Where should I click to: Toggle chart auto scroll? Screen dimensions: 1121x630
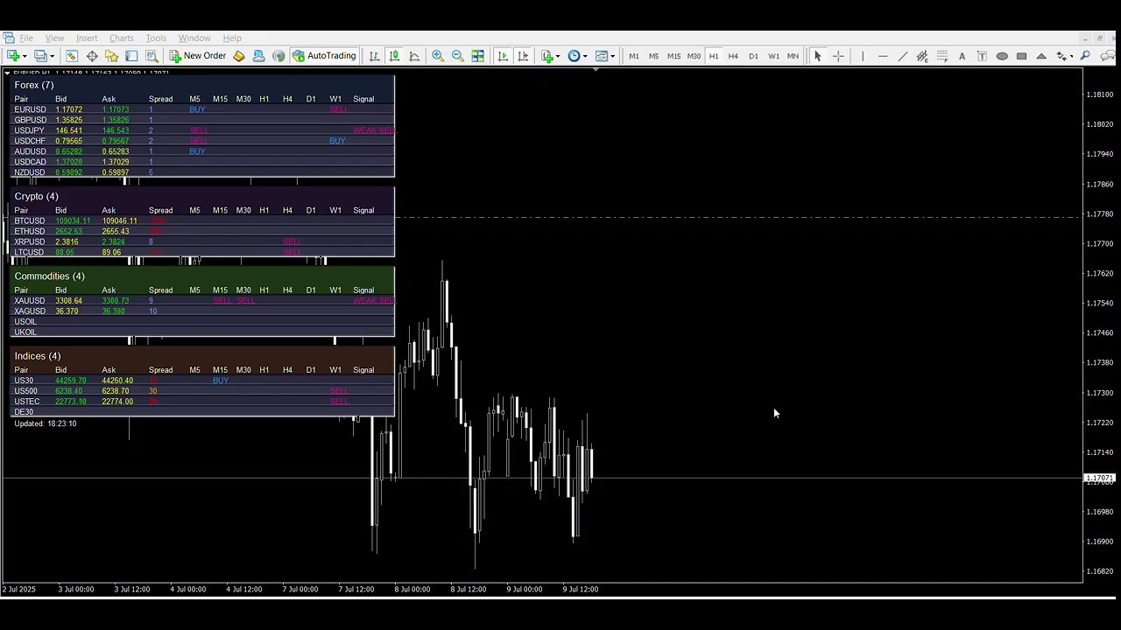tap(503, 56)
